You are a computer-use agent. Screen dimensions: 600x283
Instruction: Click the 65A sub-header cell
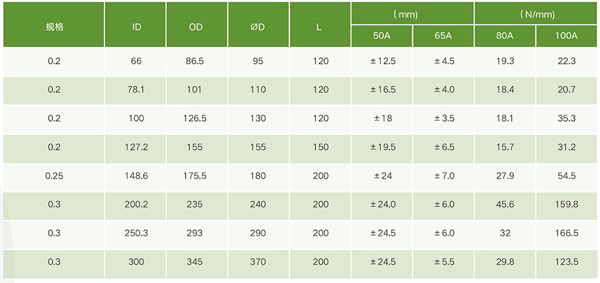443,36
